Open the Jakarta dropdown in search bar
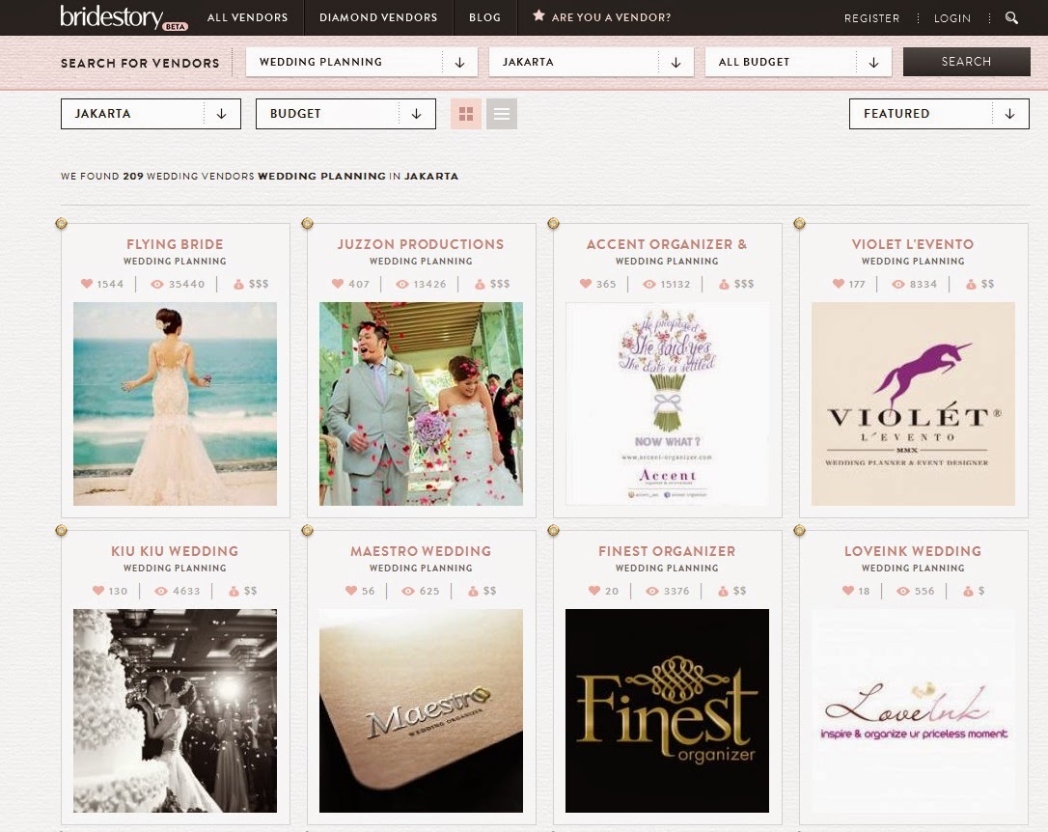 click(x=592, y=62)
